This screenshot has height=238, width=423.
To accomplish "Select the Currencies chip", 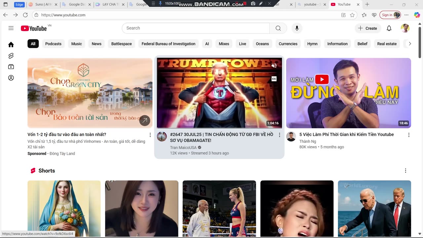I will (x=288, y=44).
